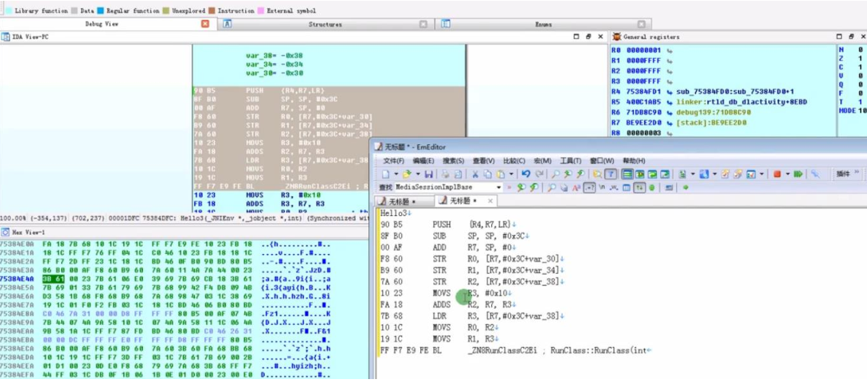Screen dimensions: 867x389
Task: Expand the macro record dropdown arrow
Action: (788, 174)
